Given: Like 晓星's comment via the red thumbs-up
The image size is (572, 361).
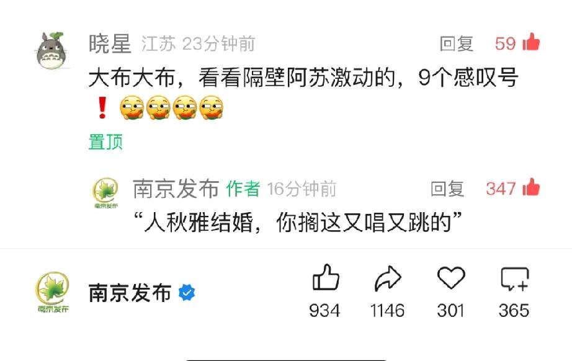Looking at the screenshot, I should pyautogui.click(x=531, y=42).
